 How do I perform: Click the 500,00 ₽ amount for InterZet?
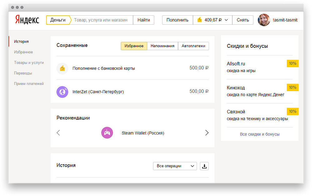(199, 91)
